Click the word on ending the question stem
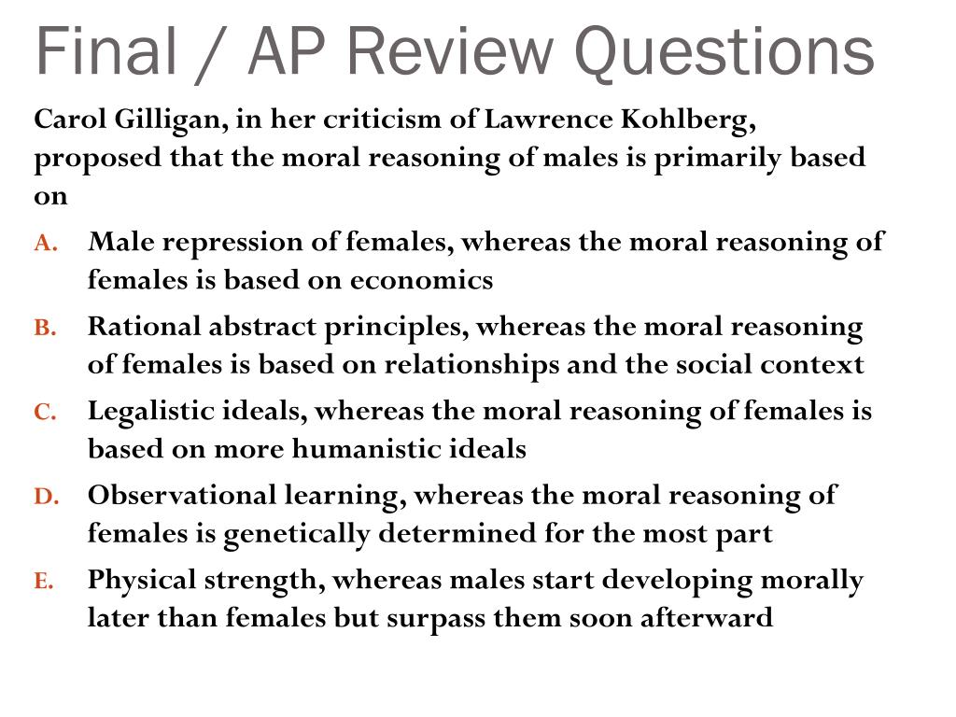956x717 pixels. (50, 197)
